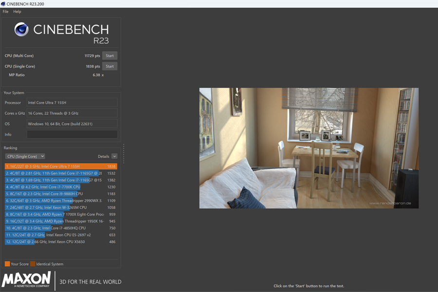Open the Help menu

[x=17, y=11]
